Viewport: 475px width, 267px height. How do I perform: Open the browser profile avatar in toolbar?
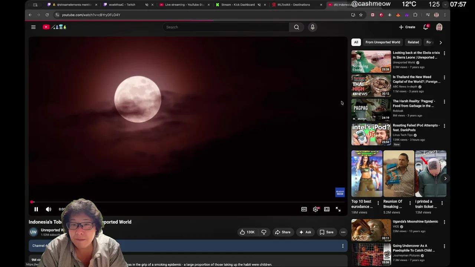coord(436,15)
